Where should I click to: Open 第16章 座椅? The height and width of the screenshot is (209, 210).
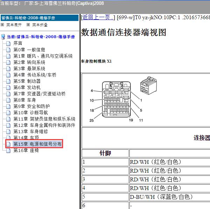click(26, 151)
